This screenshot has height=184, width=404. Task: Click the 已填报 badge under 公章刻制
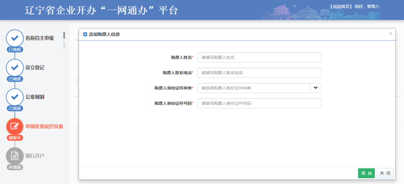click(x=15, y=108)
